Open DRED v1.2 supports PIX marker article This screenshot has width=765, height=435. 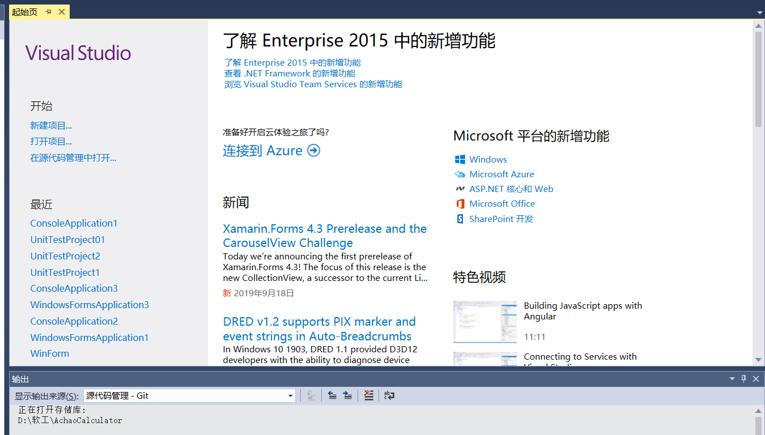(x=319, y=329)
